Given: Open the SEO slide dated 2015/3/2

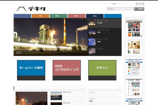Looking at the screenshot, I should pyautogui.click(x=105, y=42).
